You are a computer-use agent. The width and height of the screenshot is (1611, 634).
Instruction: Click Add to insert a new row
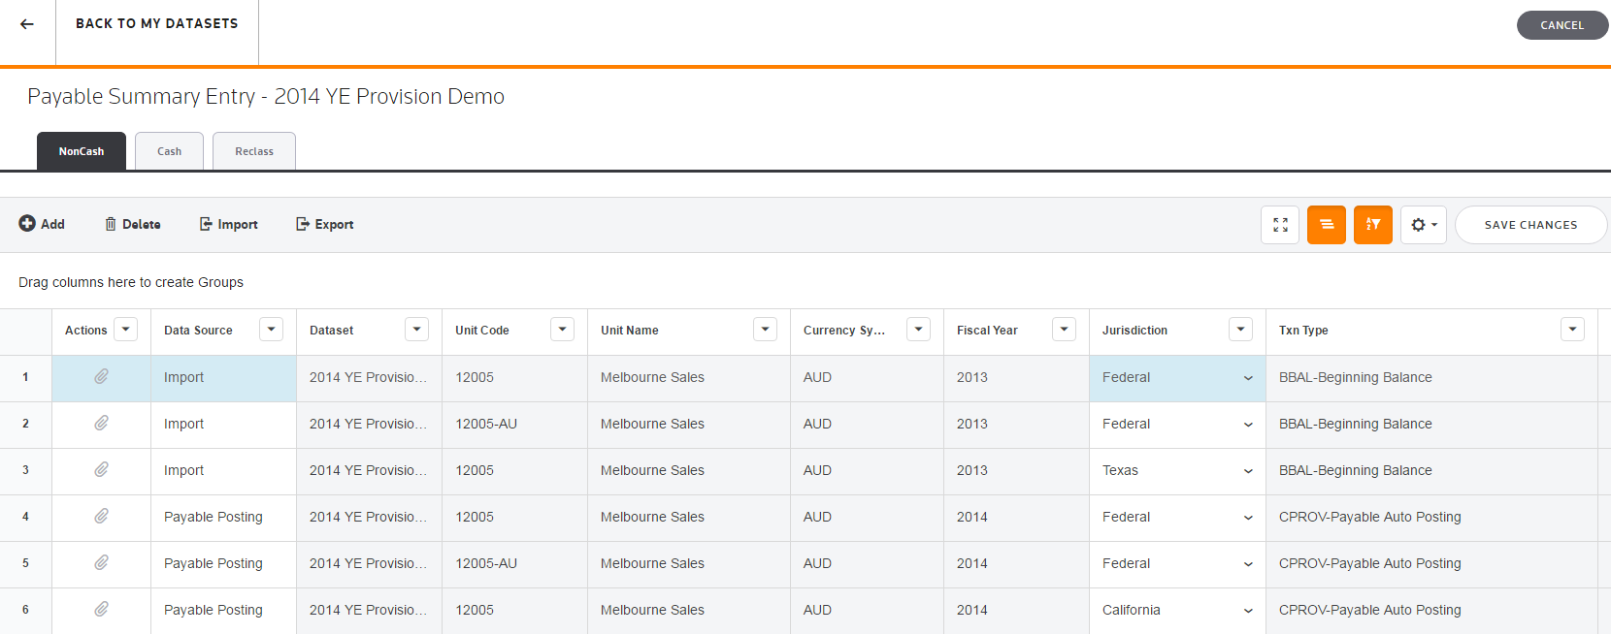(x=42, y=224)
